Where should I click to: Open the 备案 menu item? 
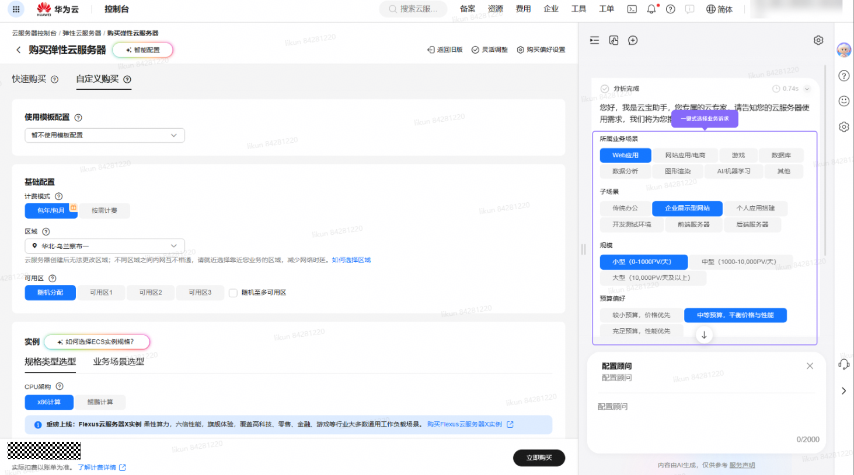(x=468, y=9)
